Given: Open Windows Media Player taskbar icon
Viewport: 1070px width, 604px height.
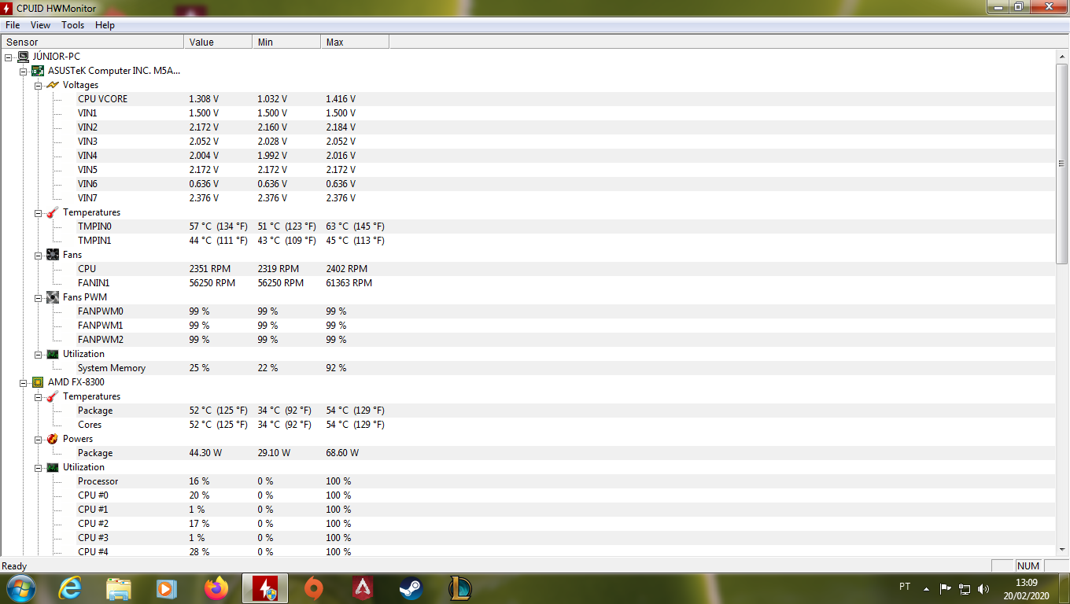Looking at the screenshot, I should click(x=167, y=588).
